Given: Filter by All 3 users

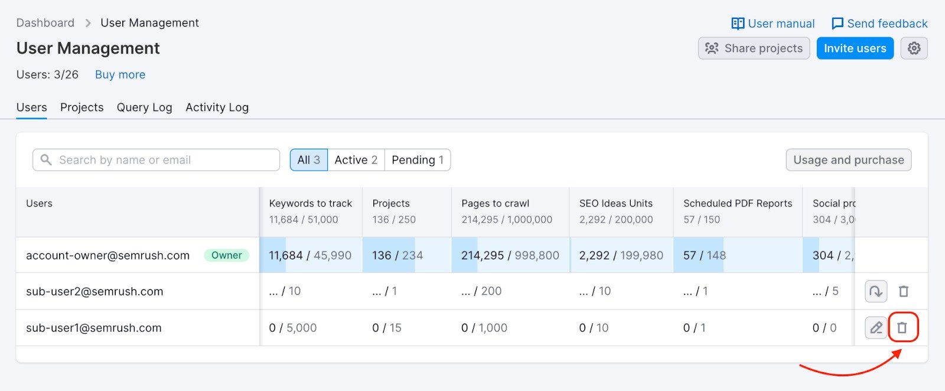Looking at the screenshot, I should pyautogui.click(x=308, y=160).
